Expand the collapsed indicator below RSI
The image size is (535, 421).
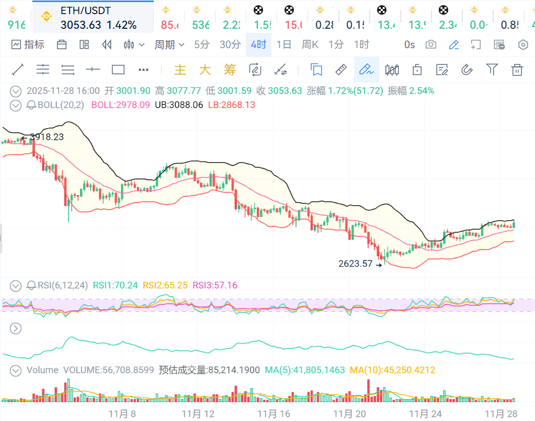pos(16,328)
